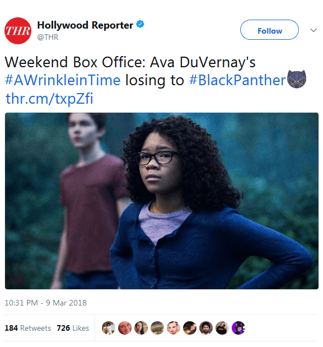View the 184 Retweets list
This screenshot has width=323, height=347.
(x=28, y=328)
